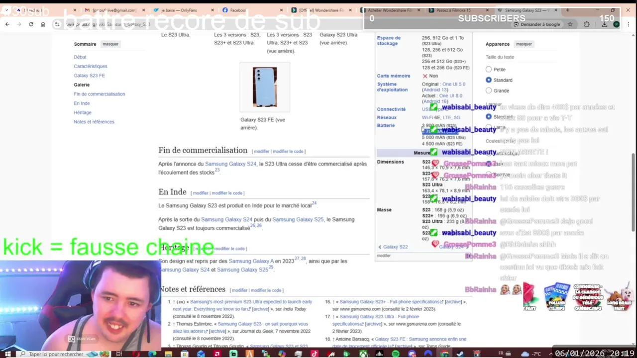Screen dimensions: 637x358
Task: Click the Demander à Google button
Action: coord(536,24)
